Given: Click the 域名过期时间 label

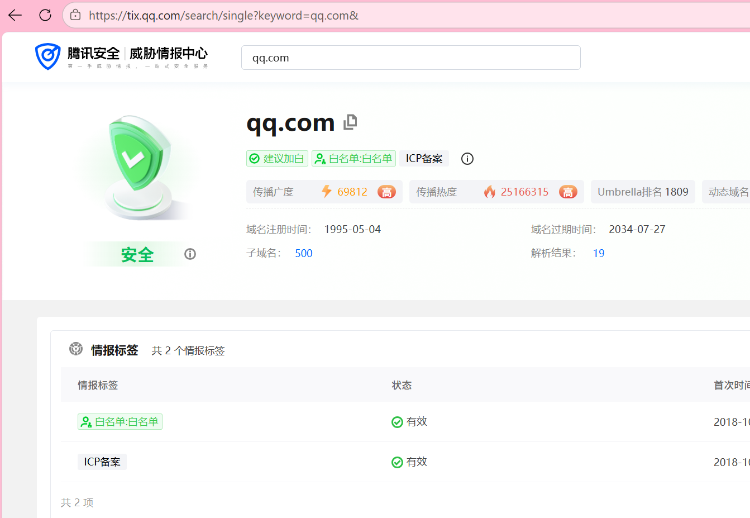Looking at the screenshot, I should pyautogui.click(x=563, y=229).
